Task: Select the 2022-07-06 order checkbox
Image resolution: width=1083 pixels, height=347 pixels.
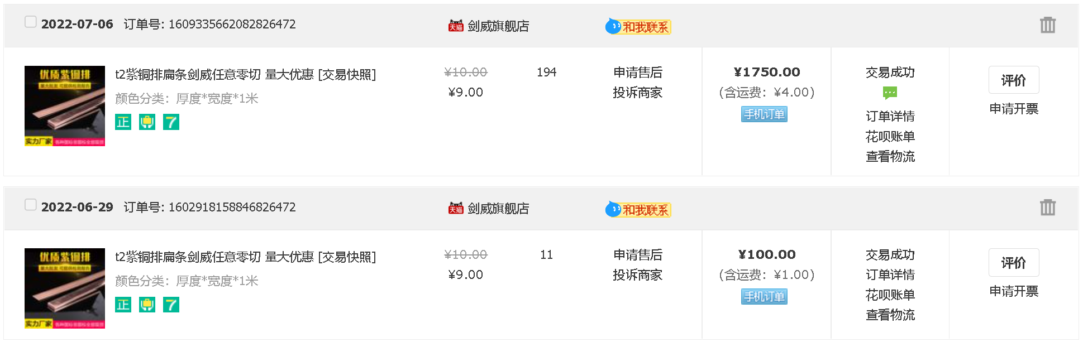Action: 31,22
